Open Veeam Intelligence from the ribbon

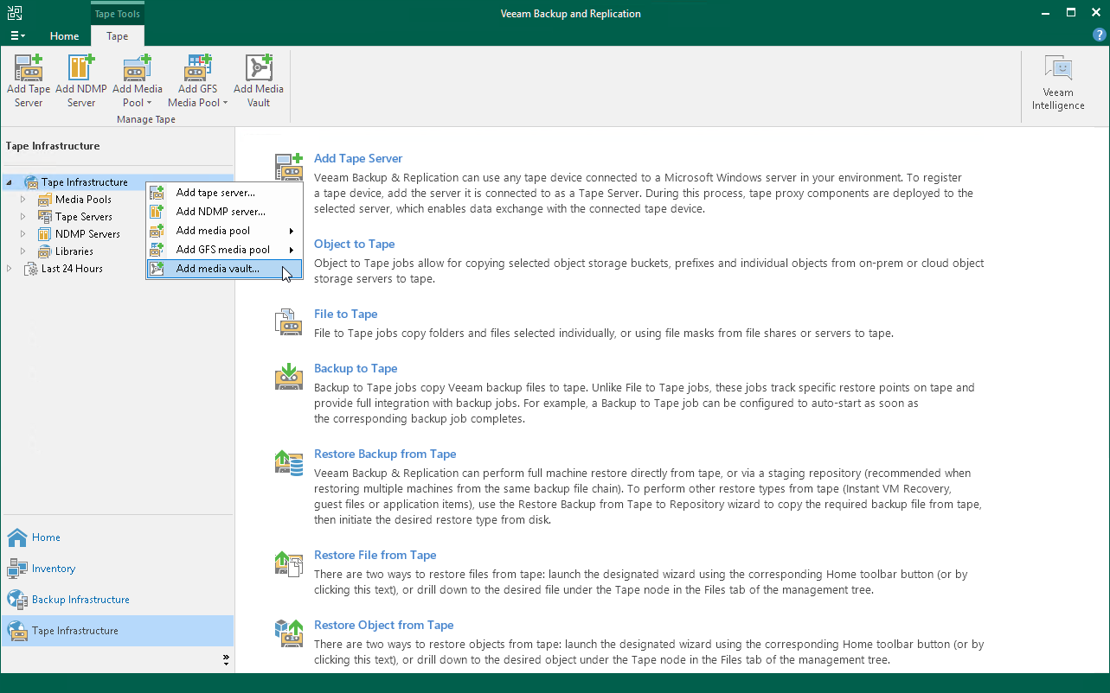(x=1058, y=83)
